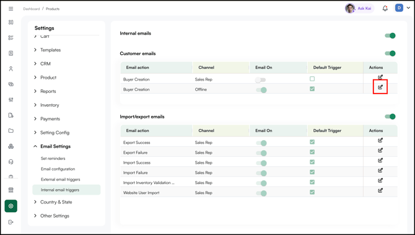Image resolution: width=415 pixels, height=235 pixels.
Task: Click Import Inventory Validation row label
Action: click(149, 183)
